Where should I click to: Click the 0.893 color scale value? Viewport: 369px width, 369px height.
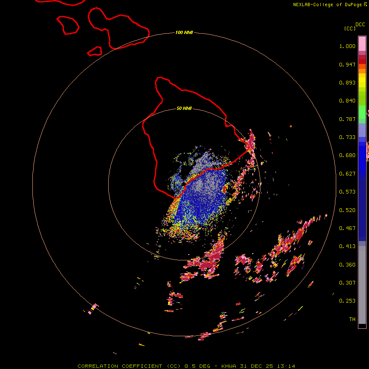pyautogui.click(x=347, y=82)
